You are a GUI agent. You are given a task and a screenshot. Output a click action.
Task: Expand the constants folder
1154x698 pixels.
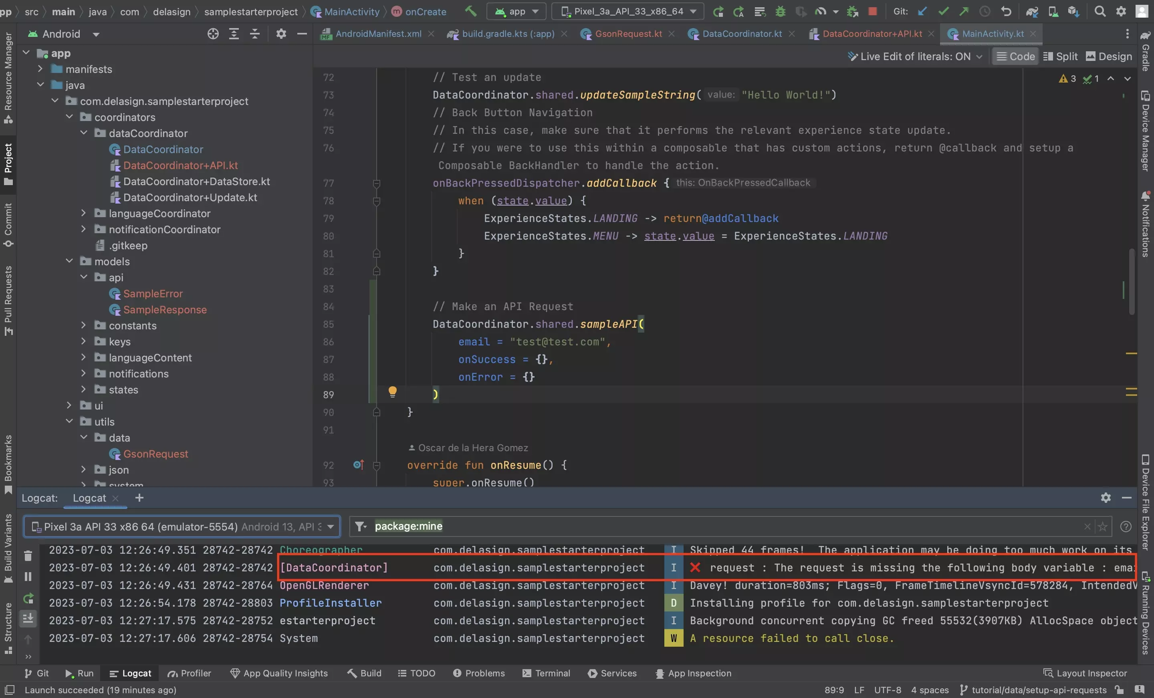83,325
